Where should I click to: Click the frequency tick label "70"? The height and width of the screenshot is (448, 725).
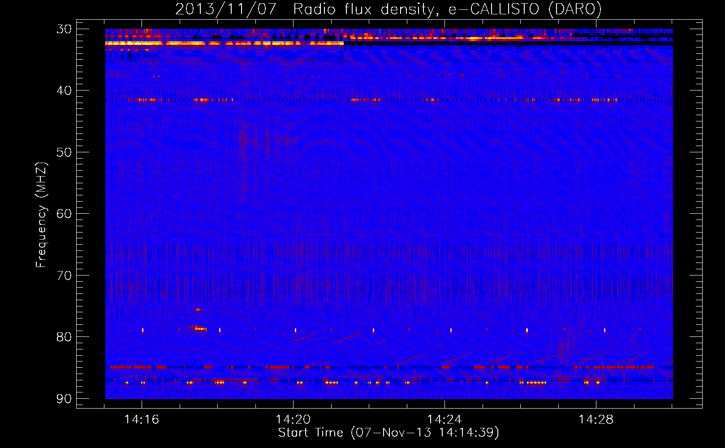click(64, 275)
